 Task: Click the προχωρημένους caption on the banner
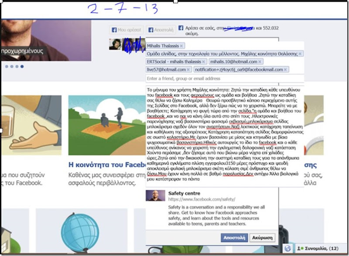point(22,51)
